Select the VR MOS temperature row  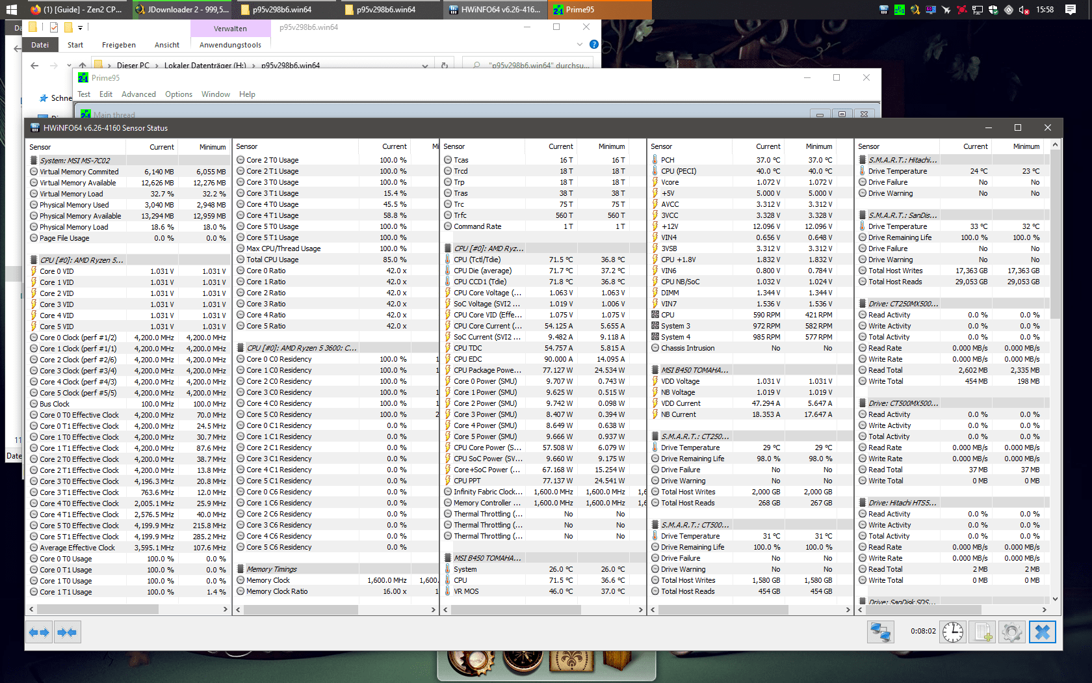(543, 591)
